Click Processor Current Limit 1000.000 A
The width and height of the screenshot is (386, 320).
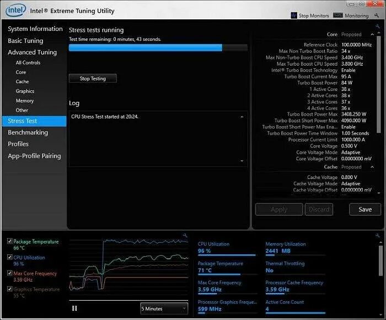click(x=353, y=139)
